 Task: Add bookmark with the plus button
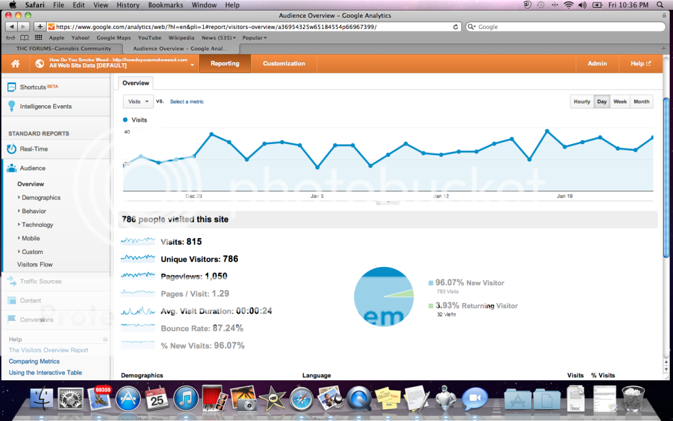tap(39, 26)
